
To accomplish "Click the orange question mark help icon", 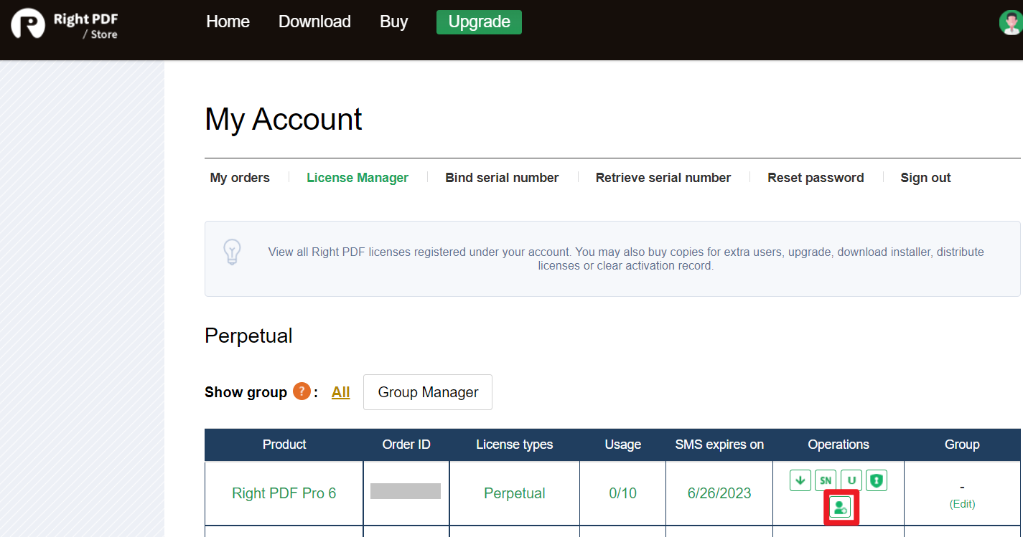I will click(302, 391).
